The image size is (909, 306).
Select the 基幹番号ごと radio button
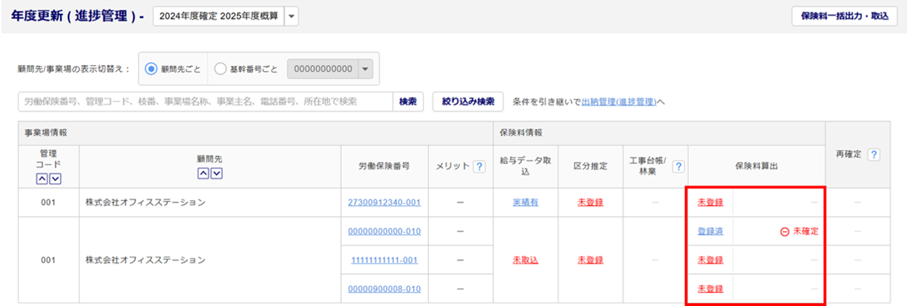pos(221,69)
